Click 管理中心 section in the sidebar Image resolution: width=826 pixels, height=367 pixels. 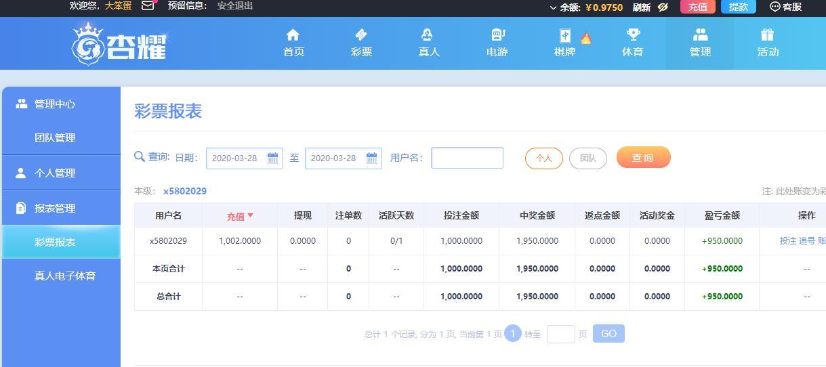tap(62, 104)
